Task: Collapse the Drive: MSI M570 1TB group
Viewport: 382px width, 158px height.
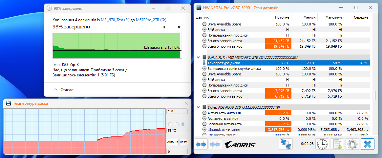Action: (x=198, y=107)
